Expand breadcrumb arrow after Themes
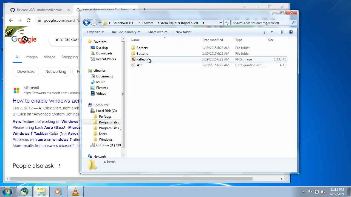The image size is (351, 197). point(158,23)
